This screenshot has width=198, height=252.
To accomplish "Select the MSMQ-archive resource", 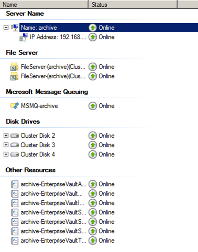I will (40, 106).
